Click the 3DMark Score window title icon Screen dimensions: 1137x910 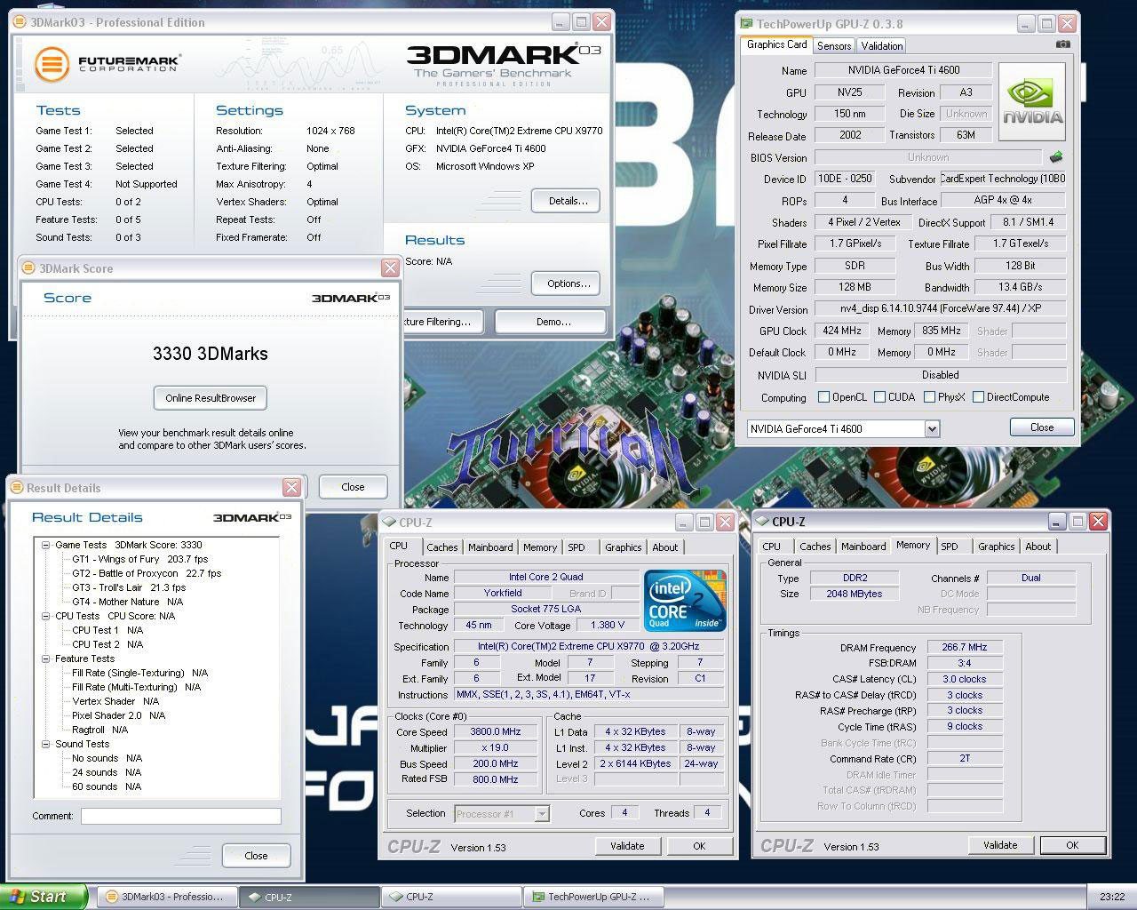point(28,268)
